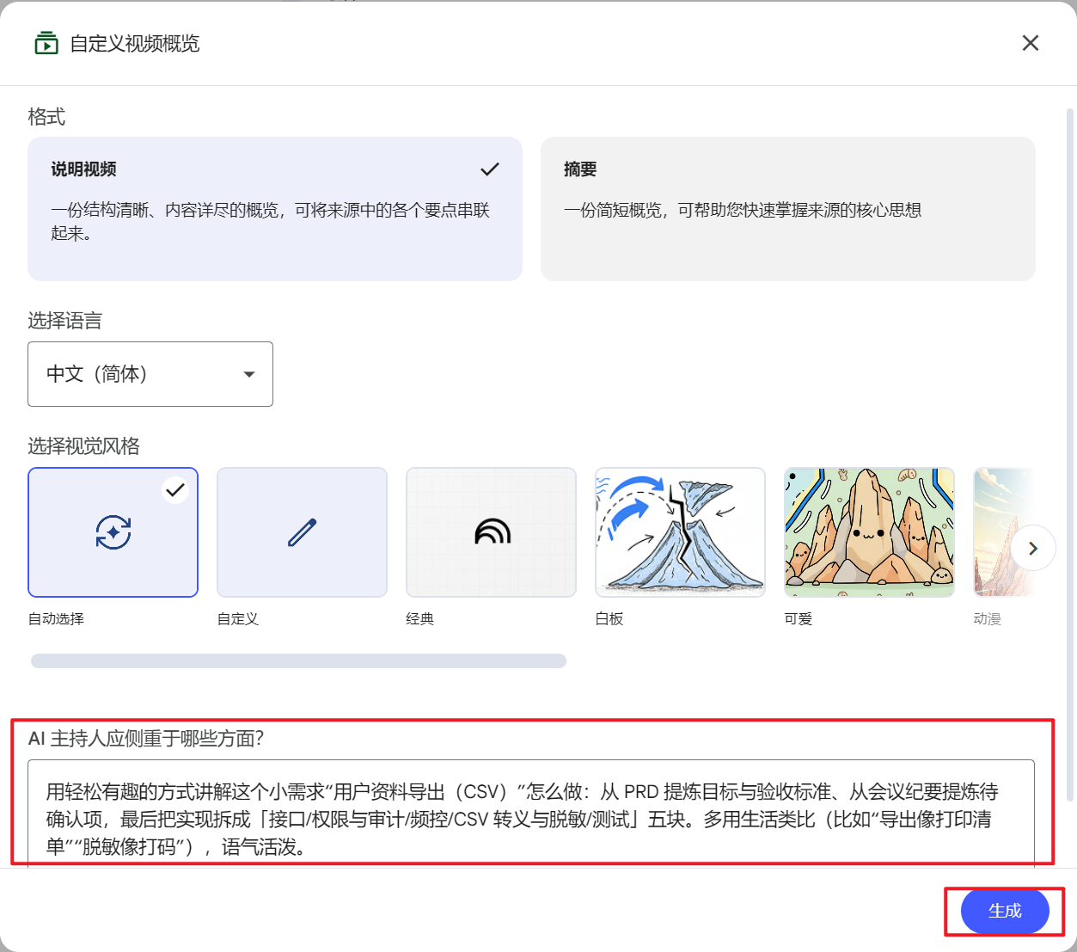
Task: Click the 经典 style label
Action: point(420,619)
